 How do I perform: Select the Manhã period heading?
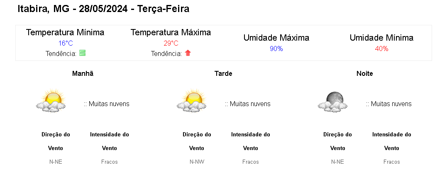[x=83, y=73]
